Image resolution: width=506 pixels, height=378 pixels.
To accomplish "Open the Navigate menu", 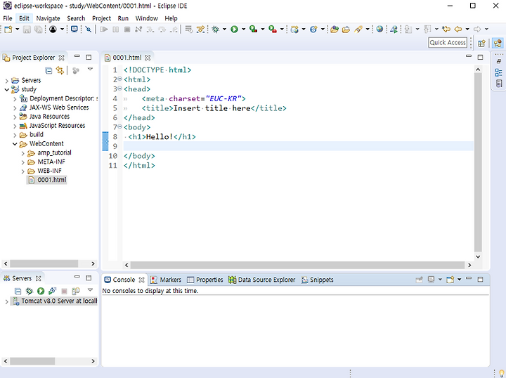I will pos(48,18).
